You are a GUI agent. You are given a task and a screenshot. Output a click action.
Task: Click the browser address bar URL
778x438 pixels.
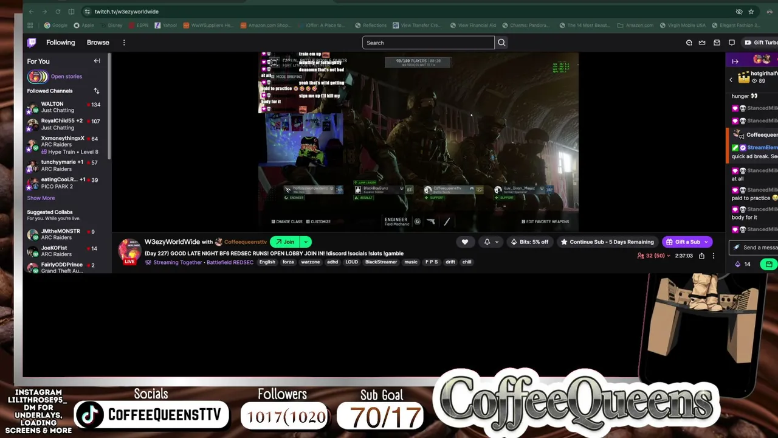126,12
